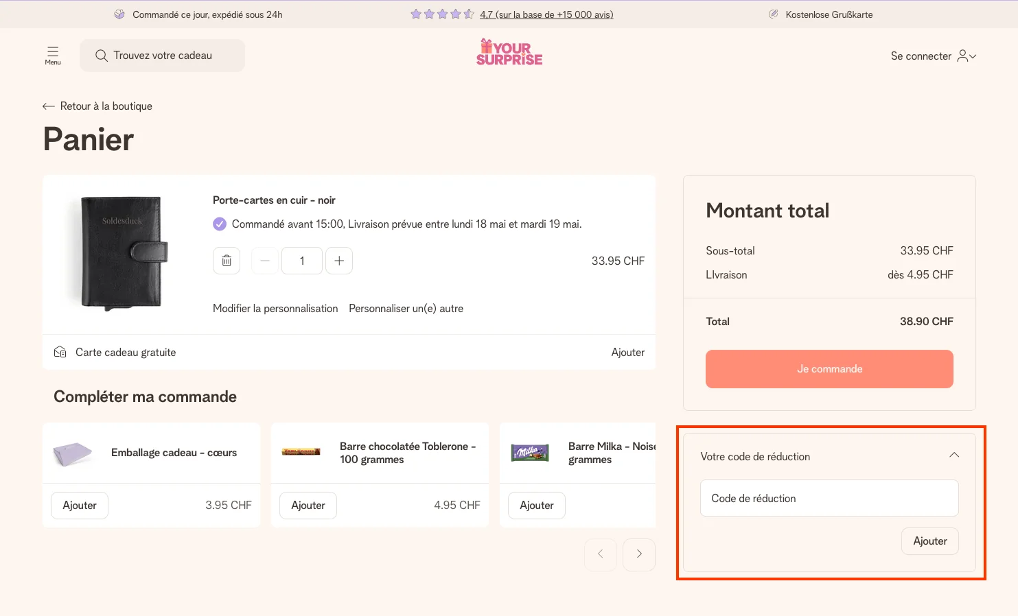The image size is (1018, 616).
Task: Click the Kostenlose Grußkarte text
Action: pos(829,14)
